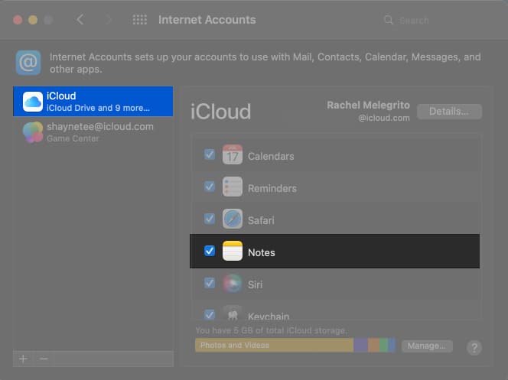Image resolution: width=508 pixels, height=380 pixels.
Task: Select the shaynetee@icloud.com Game Center account
Action: coord(93,132)
